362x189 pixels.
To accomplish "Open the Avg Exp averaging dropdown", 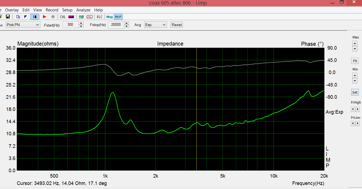I will 155,25.
